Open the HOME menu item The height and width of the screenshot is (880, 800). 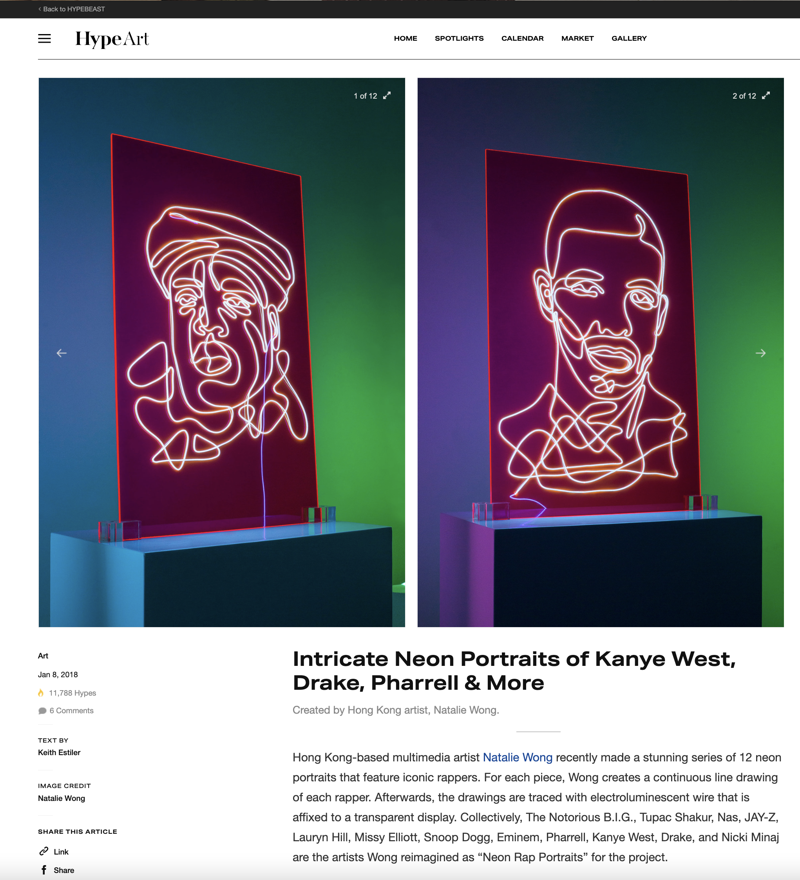(405, 38)
